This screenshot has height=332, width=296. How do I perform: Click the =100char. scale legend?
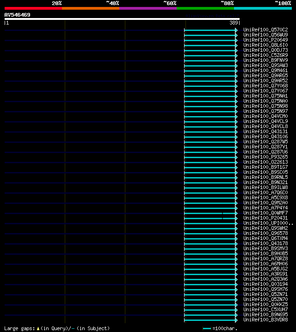tap(220, 329)
